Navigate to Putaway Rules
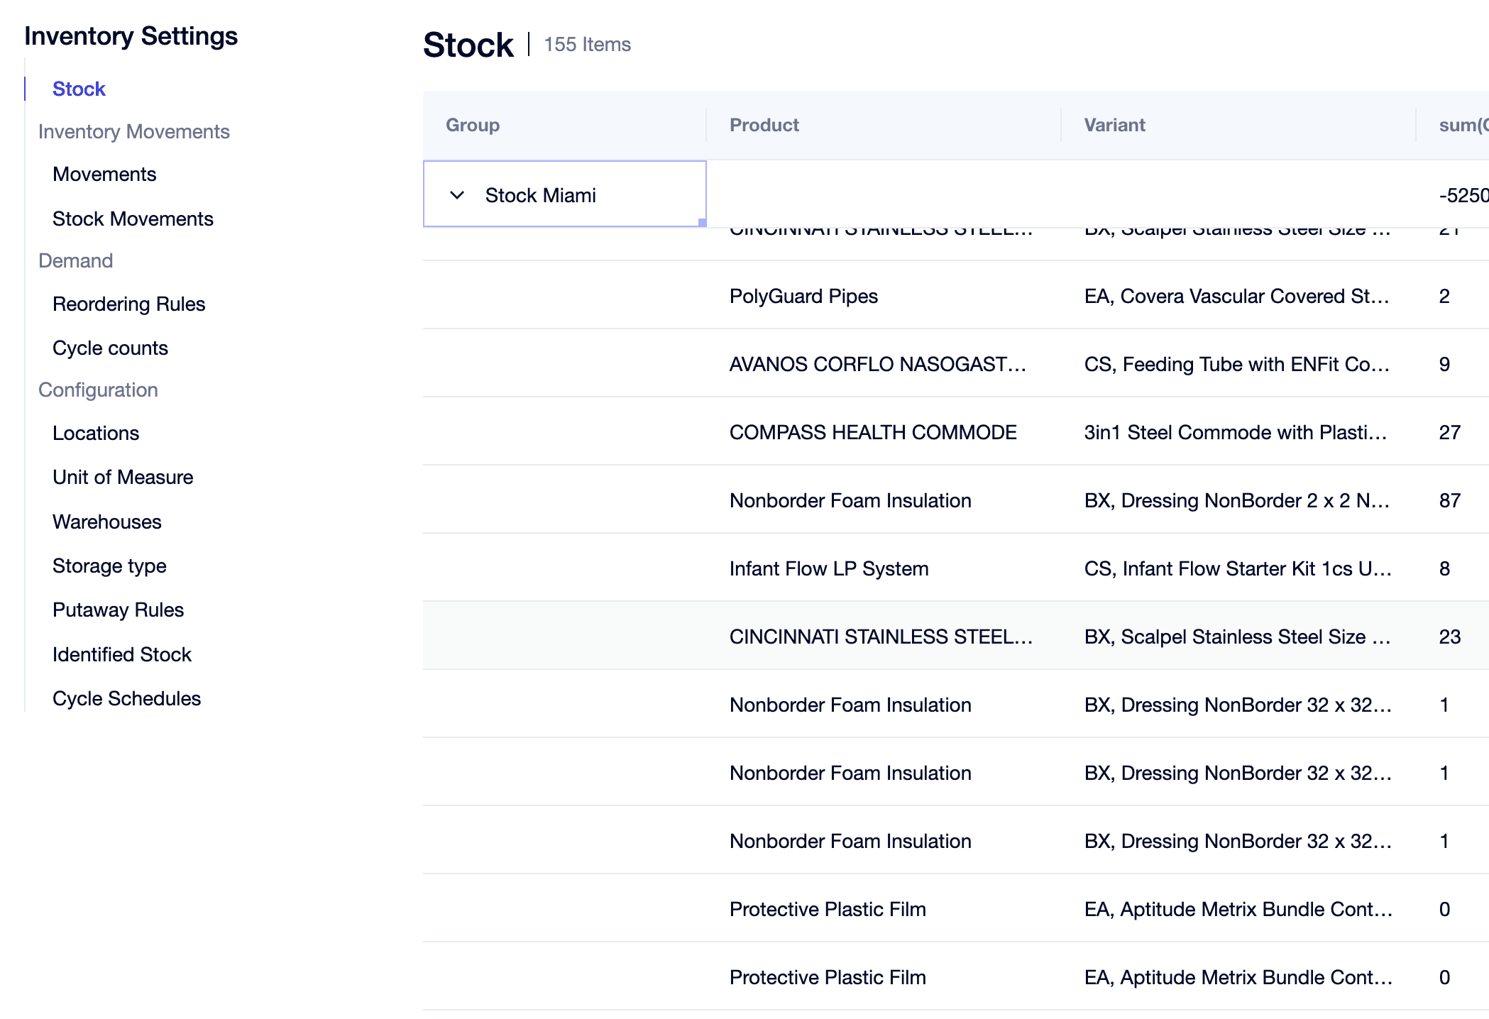The height and width of the screenshot is (1019, 1489). click(118, 610)
